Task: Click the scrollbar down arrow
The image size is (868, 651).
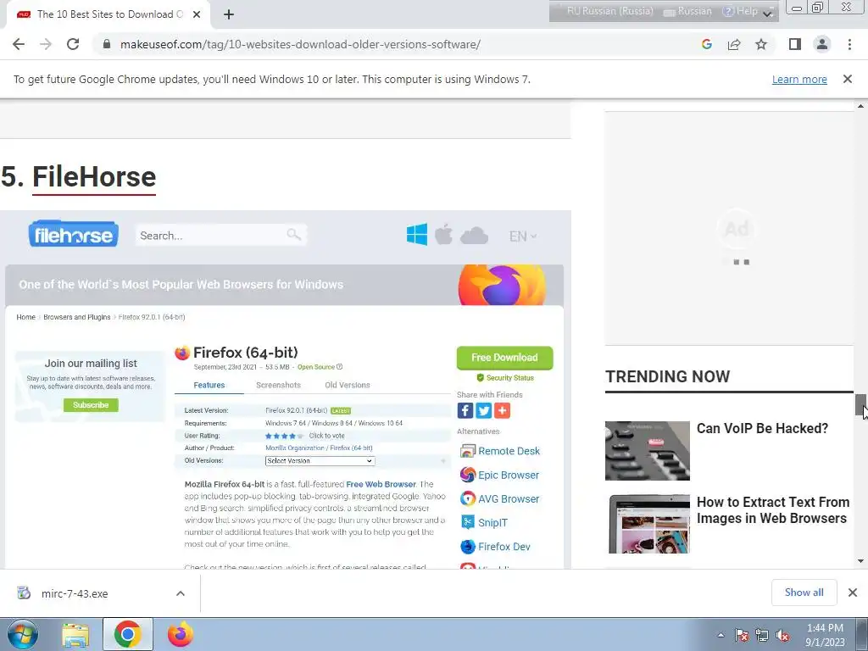Action: pyautogui.click(x=860, y=561)
